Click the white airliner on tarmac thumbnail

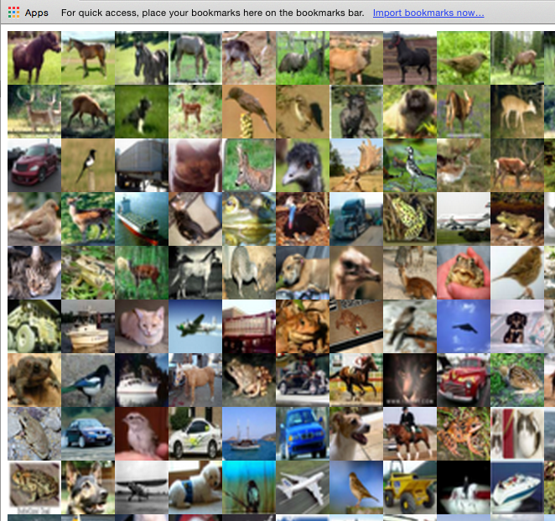click(x=303, y=487)
